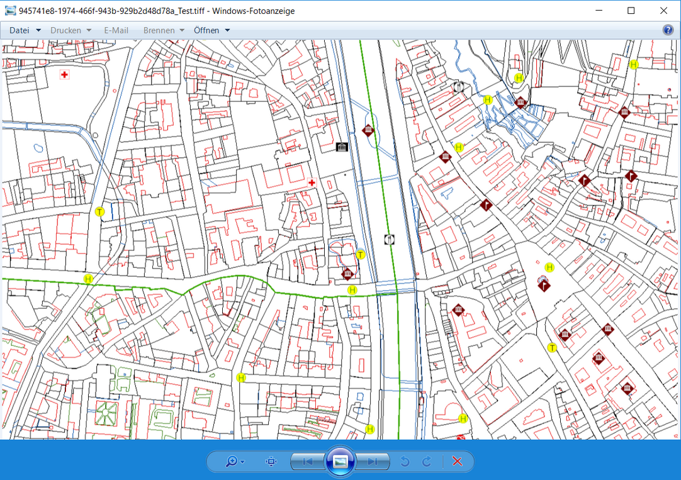Select the yellow T circle marker on the left

(99, 211)
